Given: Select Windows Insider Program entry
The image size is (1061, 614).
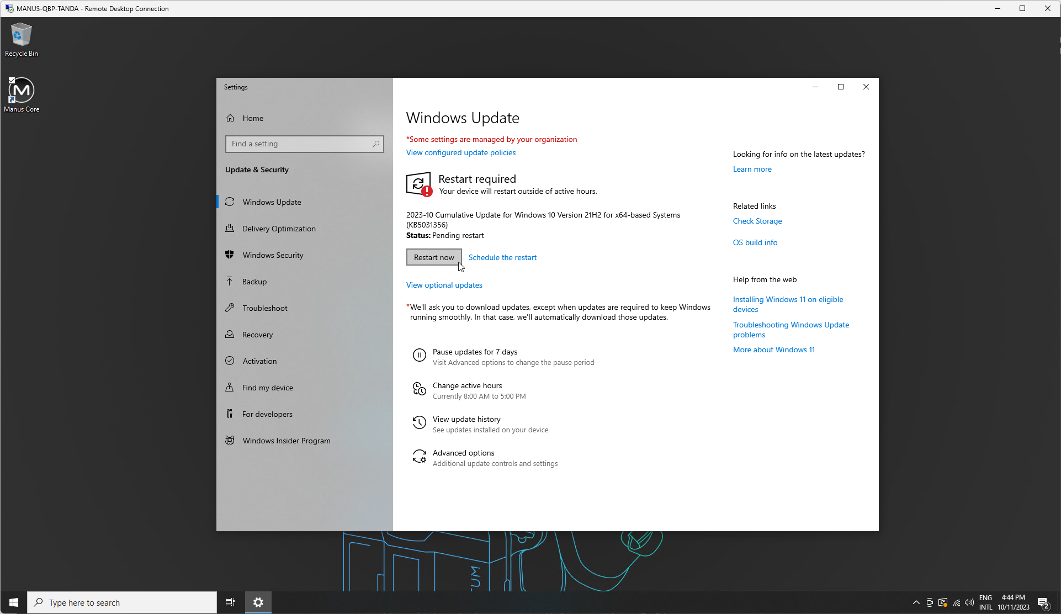Looking at the screenshot, I should [286, 441].
